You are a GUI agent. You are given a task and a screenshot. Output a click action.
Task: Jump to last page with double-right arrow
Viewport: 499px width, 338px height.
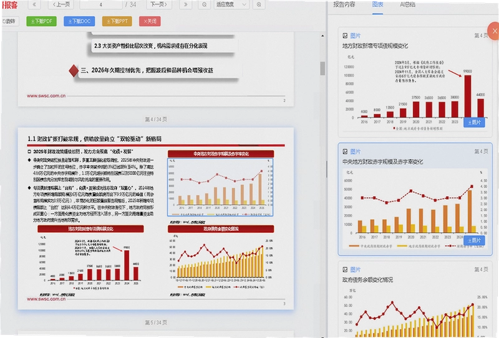(185, 4)
